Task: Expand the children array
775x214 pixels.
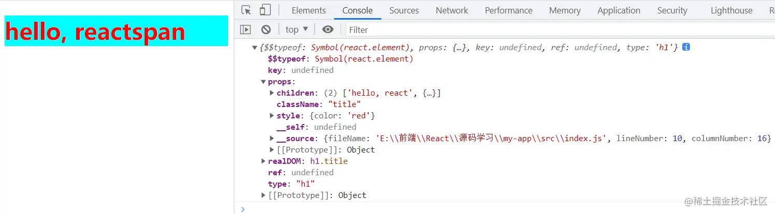Action: click(x=272, y=93)
